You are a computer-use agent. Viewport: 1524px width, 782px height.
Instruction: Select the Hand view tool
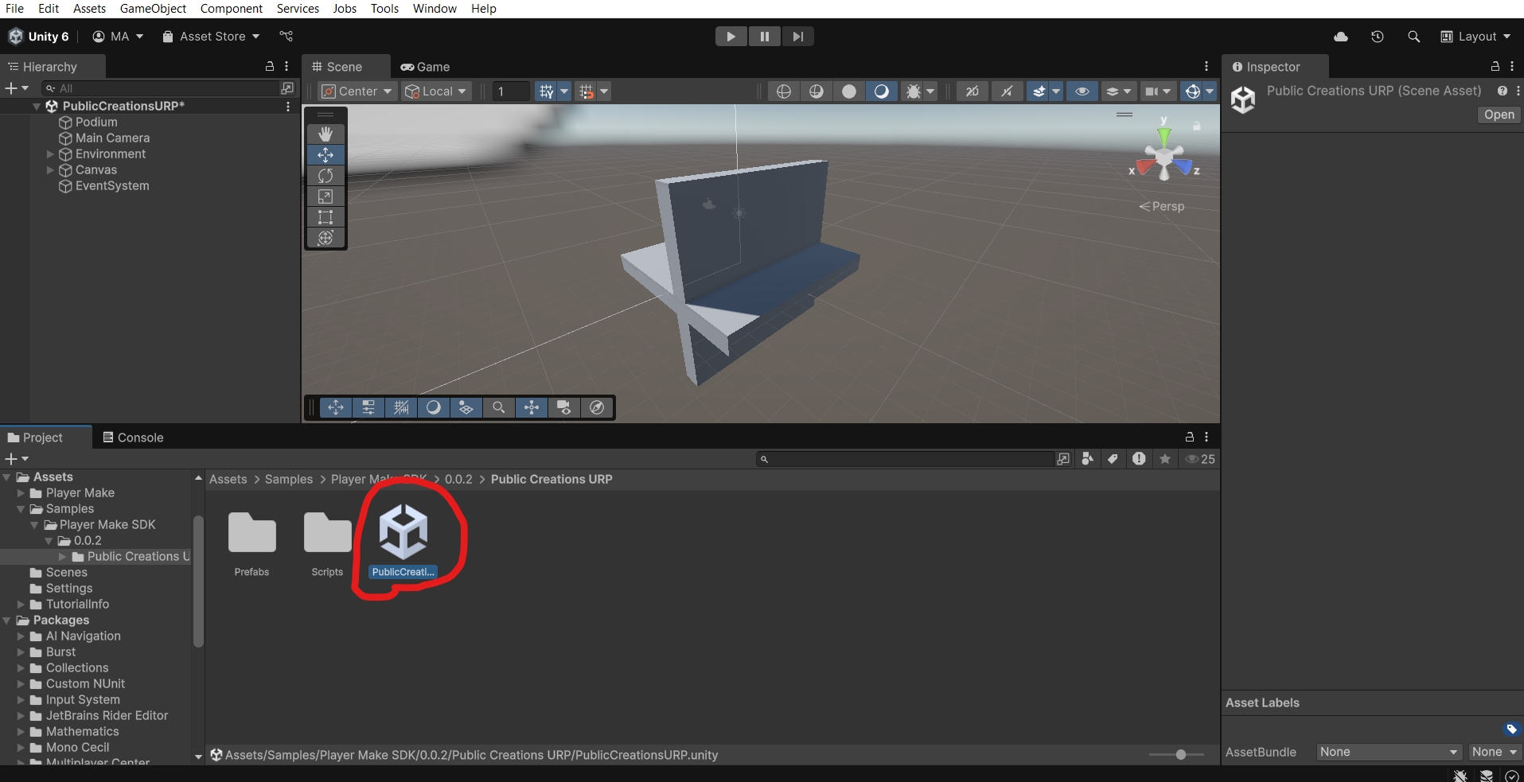[325, 134]
